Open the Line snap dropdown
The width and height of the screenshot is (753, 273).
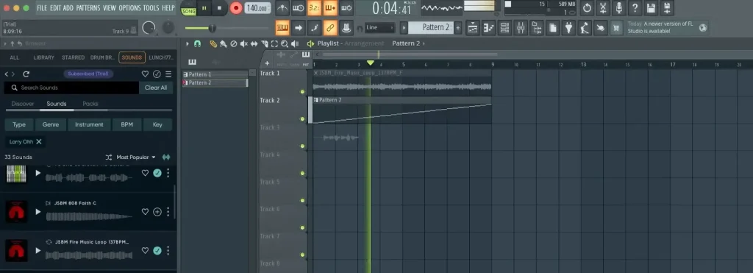coord(380,27)
